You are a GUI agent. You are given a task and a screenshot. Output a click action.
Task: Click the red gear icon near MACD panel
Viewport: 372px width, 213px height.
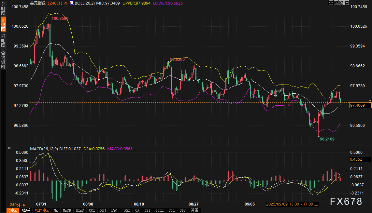(x=9, y=148)
